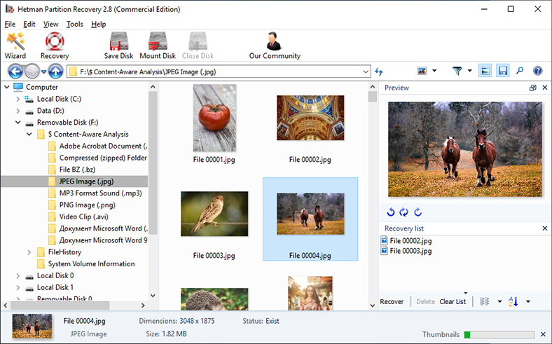
Task: Undock the Preview panel
Action: (532, 88)
